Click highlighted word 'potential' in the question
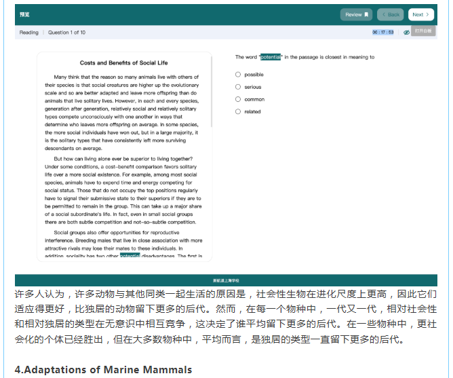The height and width of the screenshot is (378, 453). [x=271, y=57]
